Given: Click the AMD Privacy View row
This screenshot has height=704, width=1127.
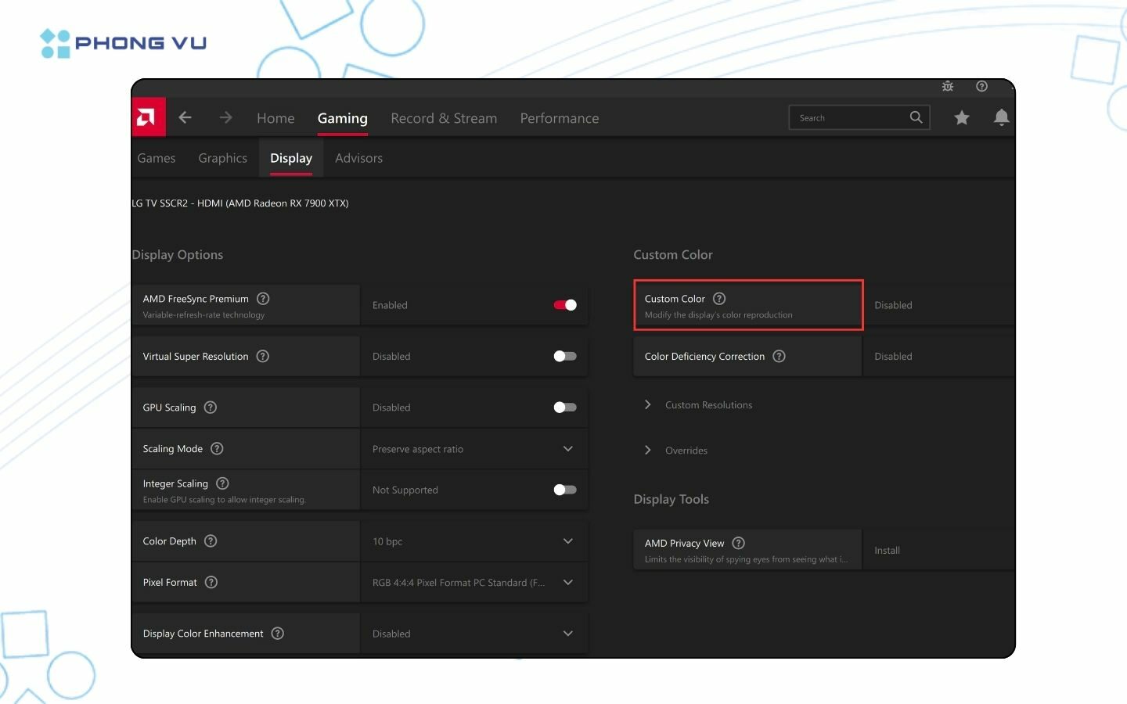Looking at the screenshot, I should [747, 550].
